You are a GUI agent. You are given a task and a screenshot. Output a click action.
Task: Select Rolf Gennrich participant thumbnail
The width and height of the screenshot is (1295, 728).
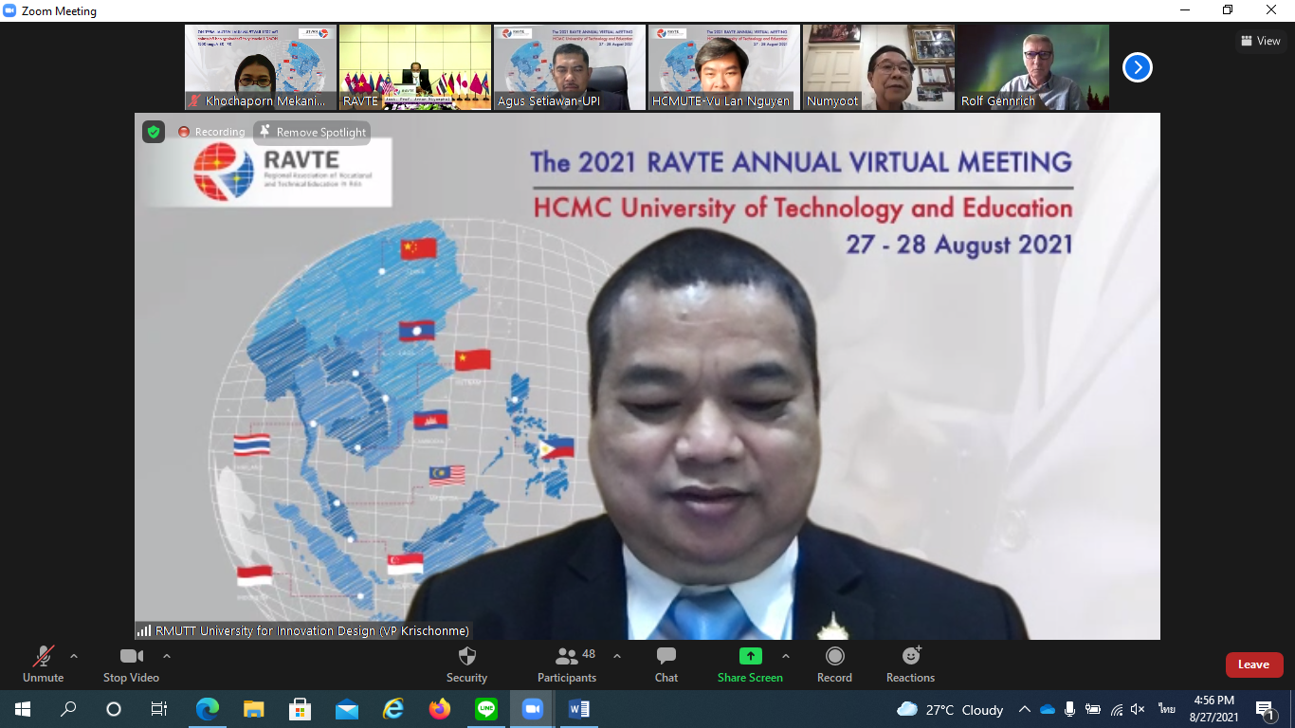click(1033, 67)
